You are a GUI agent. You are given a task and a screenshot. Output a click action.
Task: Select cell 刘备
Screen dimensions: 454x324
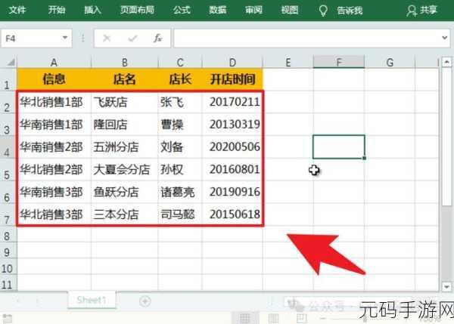tap(180, 147)
